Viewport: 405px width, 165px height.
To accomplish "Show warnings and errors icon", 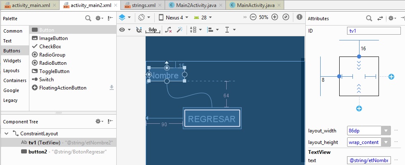I will (300, 17).
